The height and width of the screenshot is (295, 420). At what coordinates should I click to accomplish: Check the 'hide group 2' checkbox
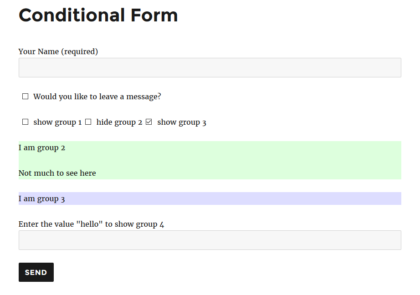[x=88, y=122]
